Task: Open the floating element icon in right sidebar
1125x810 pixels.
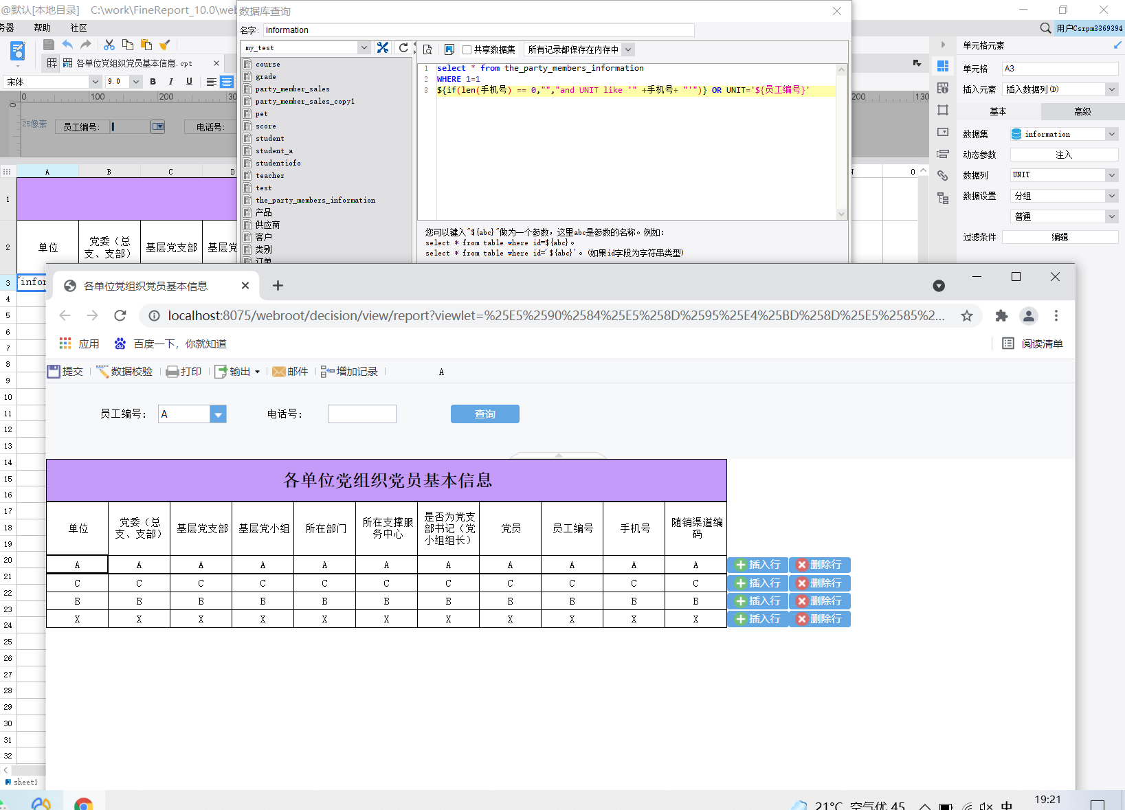Action: click(x=943, y=110)
